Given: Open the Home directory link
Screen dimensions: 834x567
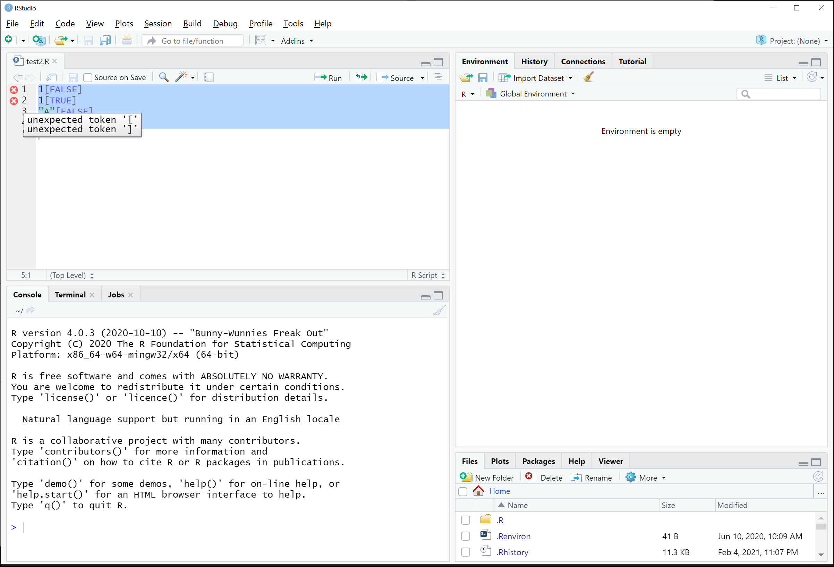Looking at the screenshot, I should (499, 491).
